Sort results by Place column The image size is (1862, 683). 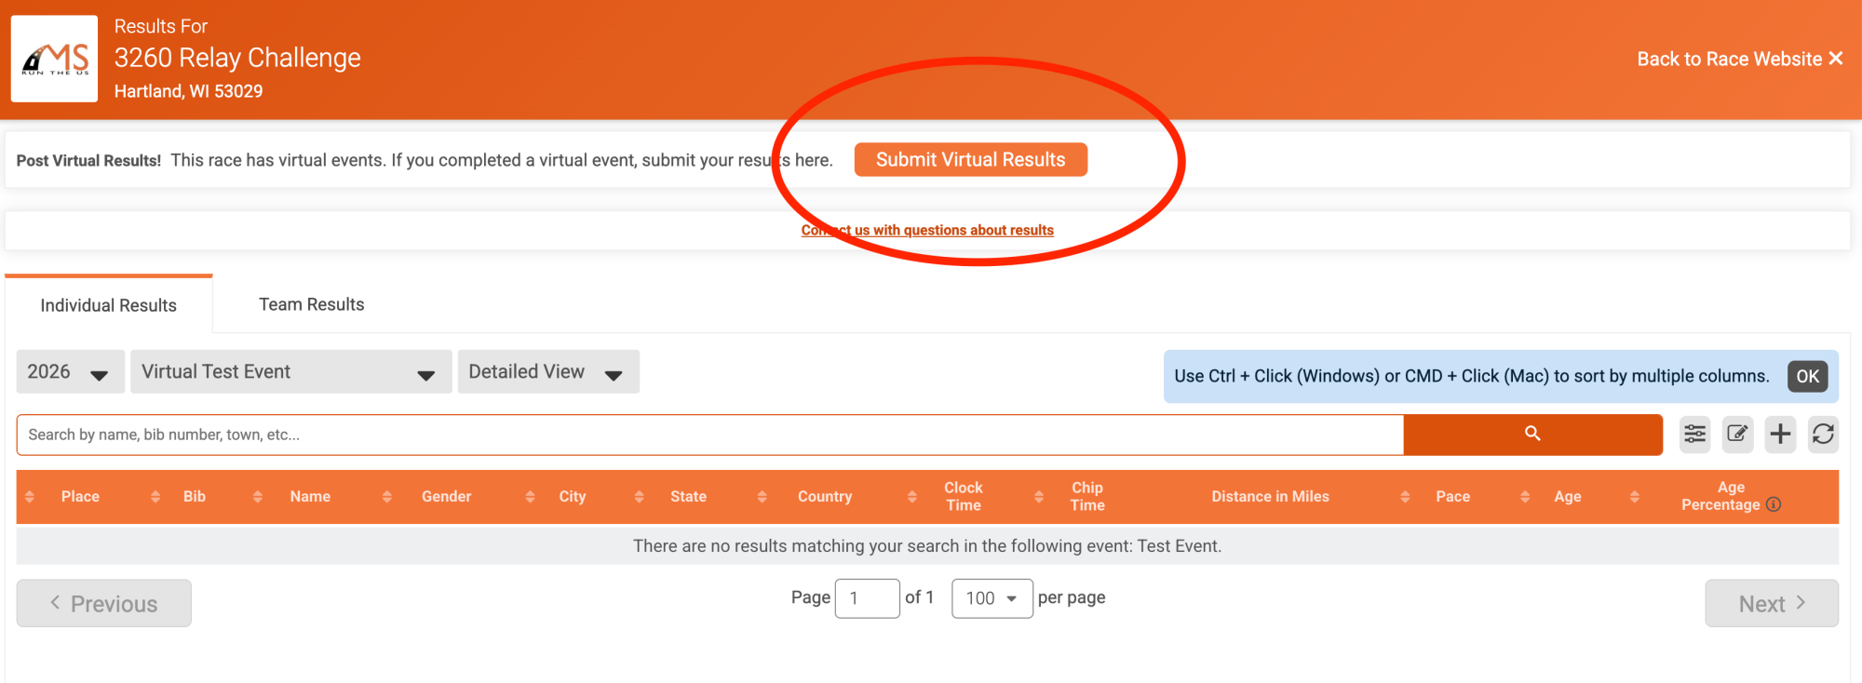tap(80, 497)
